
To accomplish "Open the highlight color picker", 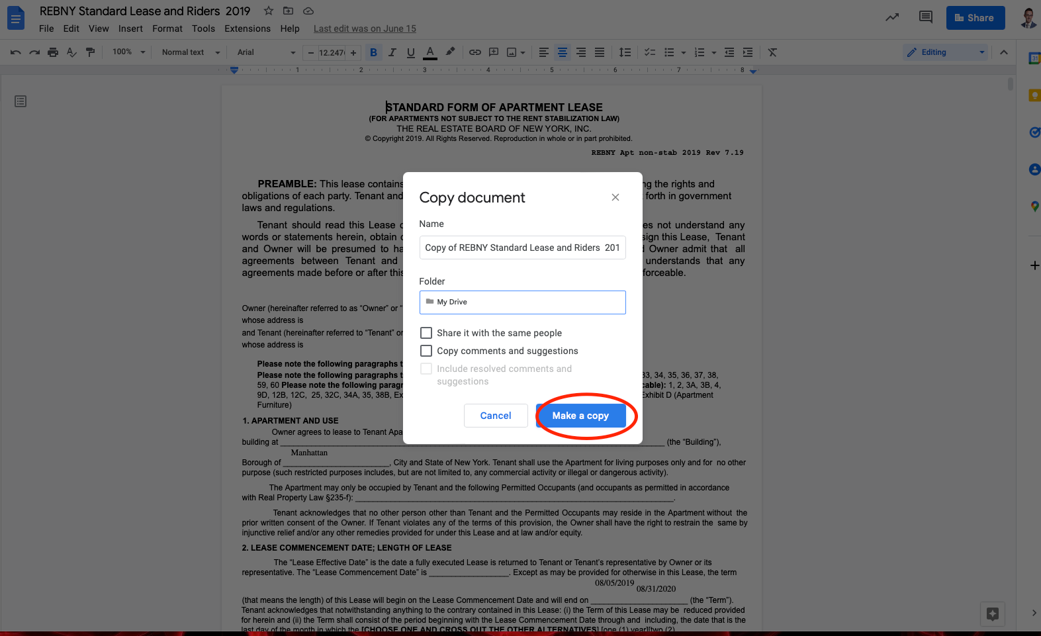I will tap(450, 52).
